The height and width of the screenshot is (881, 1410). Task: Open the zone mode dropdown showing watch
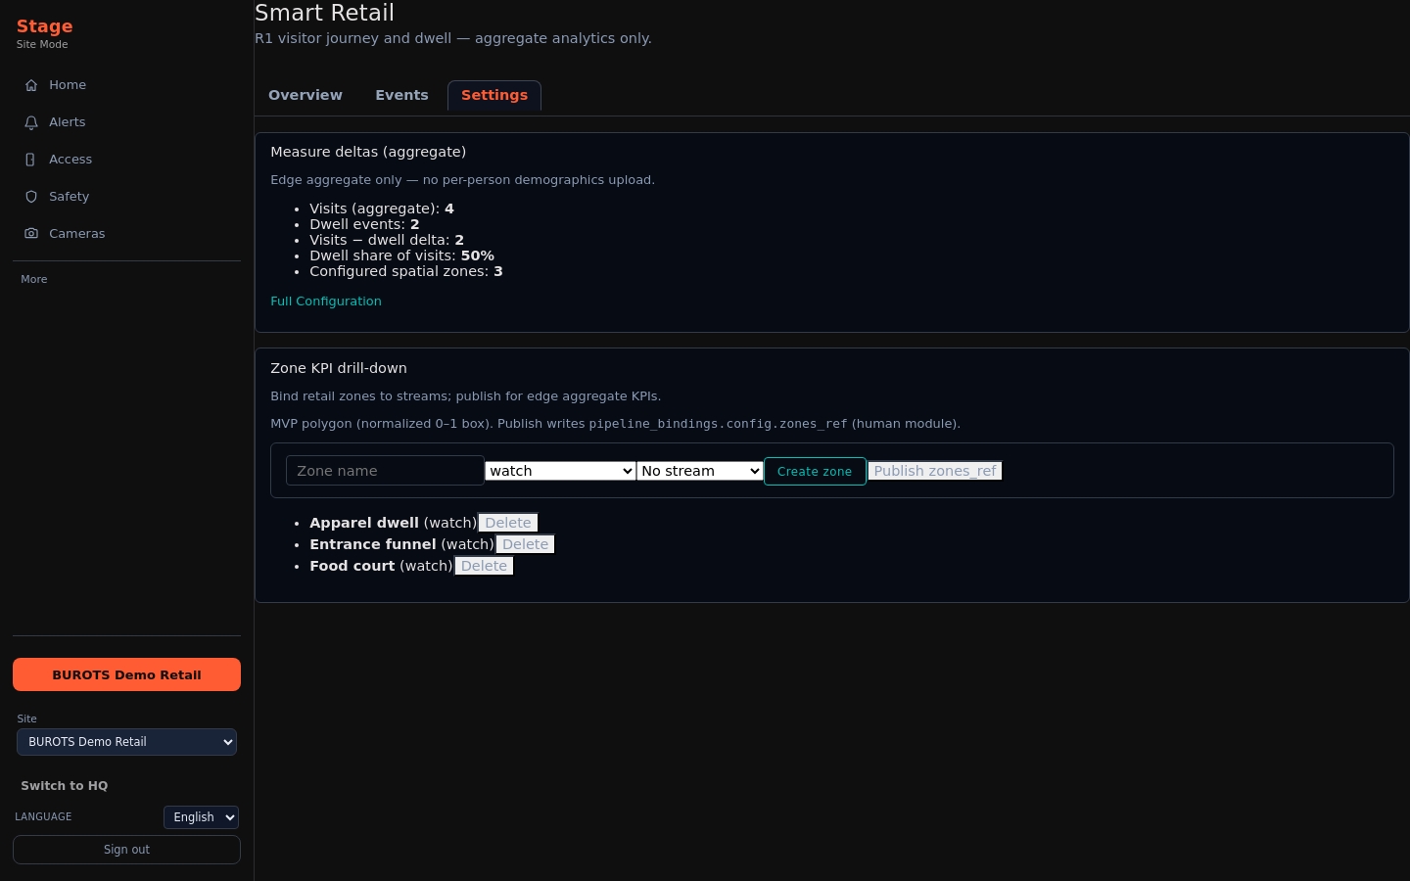click(x=560, y=471)
